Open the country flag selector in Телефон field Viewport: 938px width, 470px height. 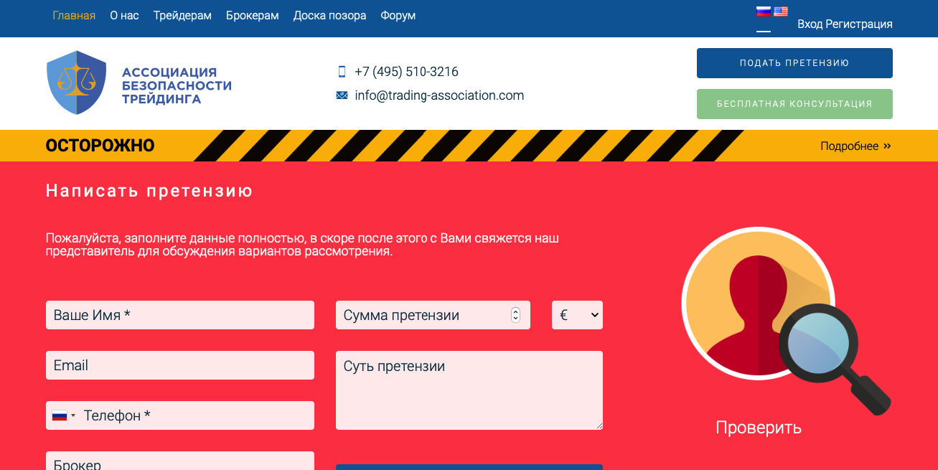pyautogui.click(x=65, y=415)
